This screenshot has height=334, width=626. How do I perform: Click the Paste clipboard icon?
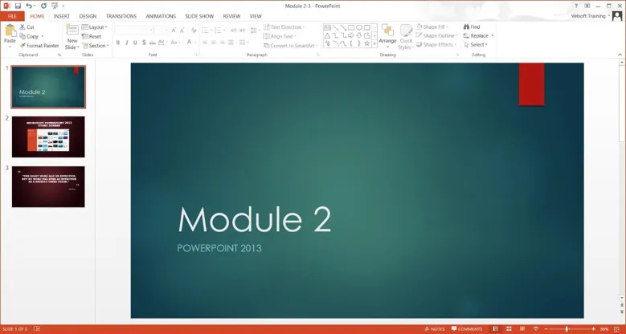(10, 31)
